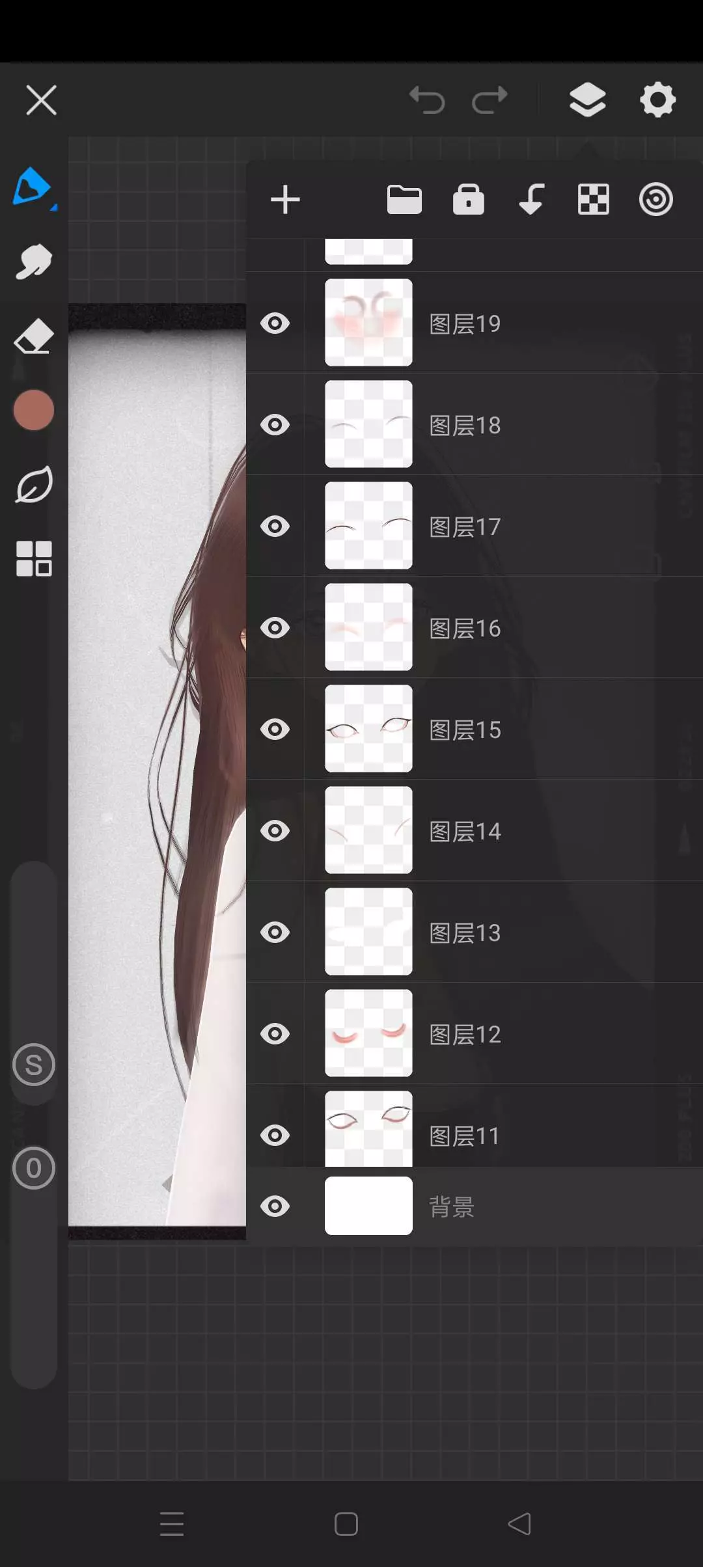The image size is (703, 1567).
Task: Hide the 背景 background layer
Action: (275, 1206)
